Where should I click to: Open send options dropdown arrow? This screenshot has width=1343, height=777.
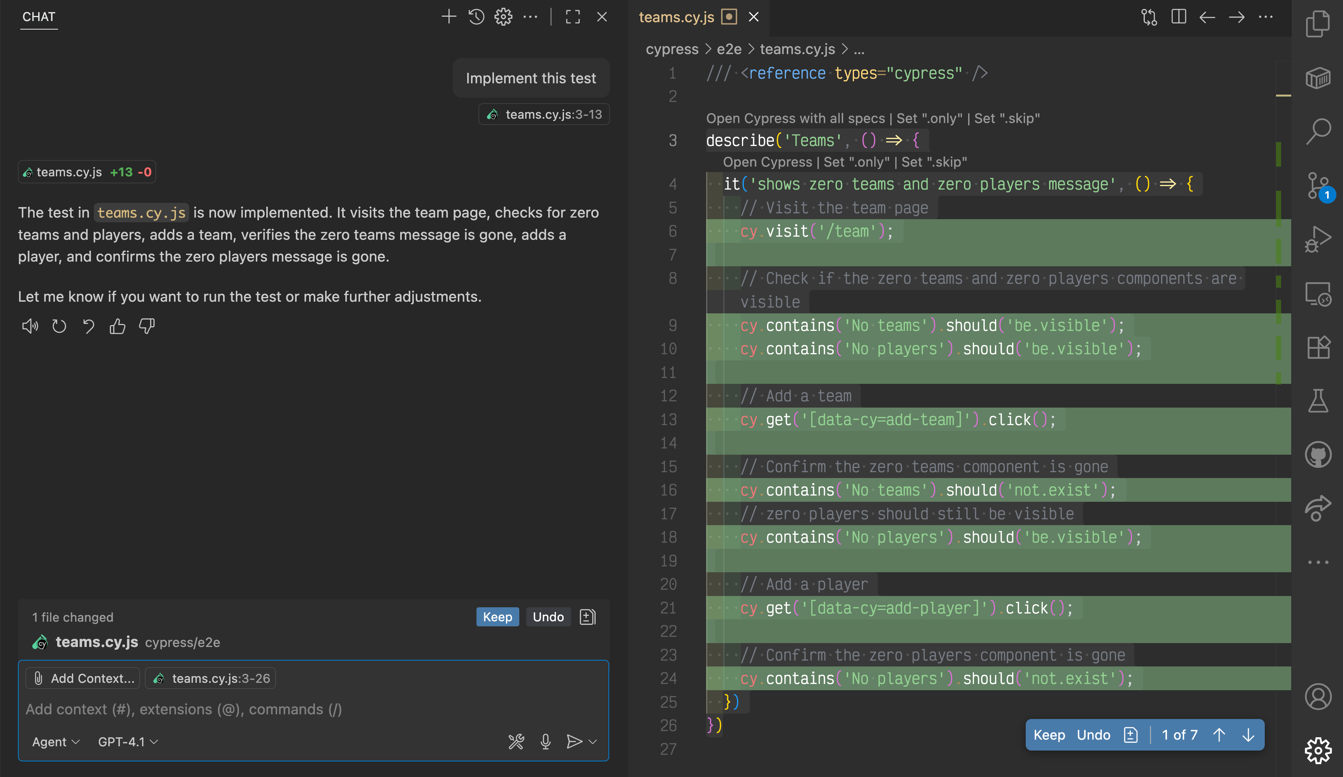pos(592,741)
